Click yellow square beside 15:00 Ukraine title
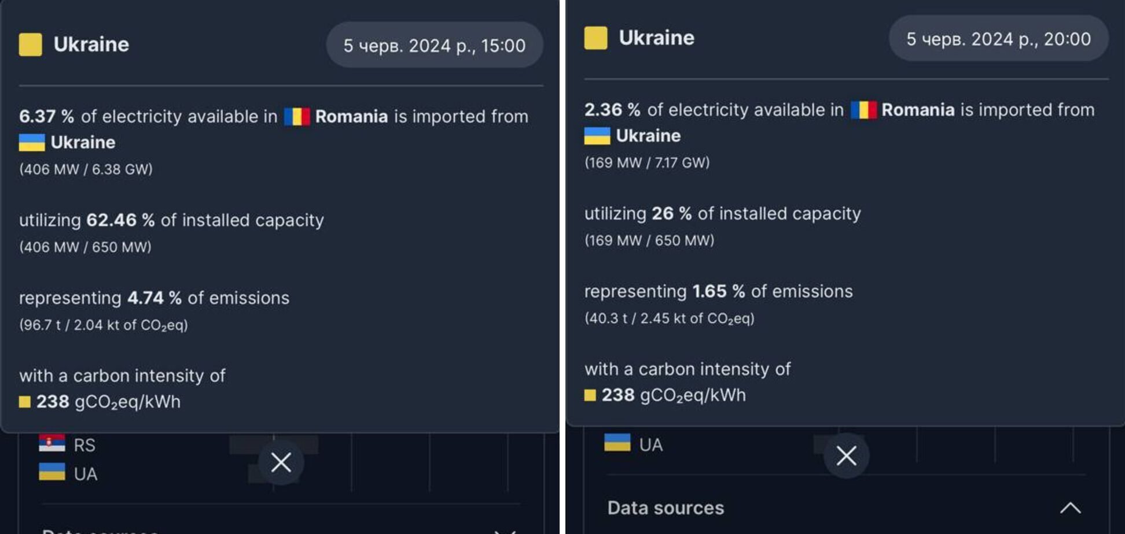Viewport: 1125px width, 534px height. point(31,44)
